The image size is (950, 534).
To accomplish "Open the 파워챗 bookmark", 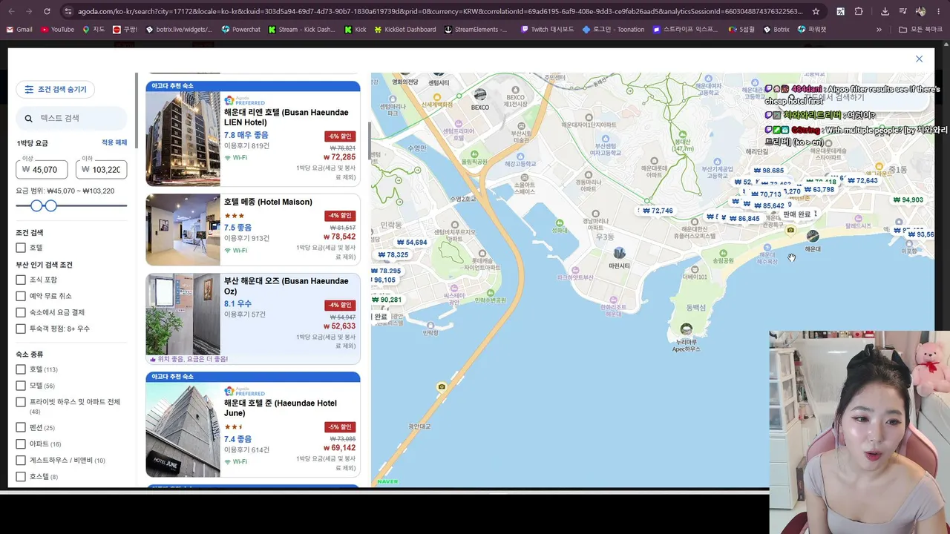I will [x=812, y=30].
